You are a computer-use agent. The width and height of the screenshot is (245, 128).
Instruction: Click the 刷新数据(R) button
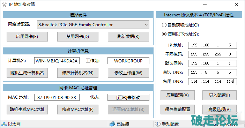[x=128, y=37]
